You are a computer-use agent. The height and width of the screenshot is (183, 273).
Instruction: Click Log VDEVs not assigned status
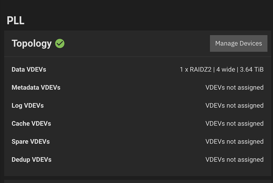tap(235, 106)
